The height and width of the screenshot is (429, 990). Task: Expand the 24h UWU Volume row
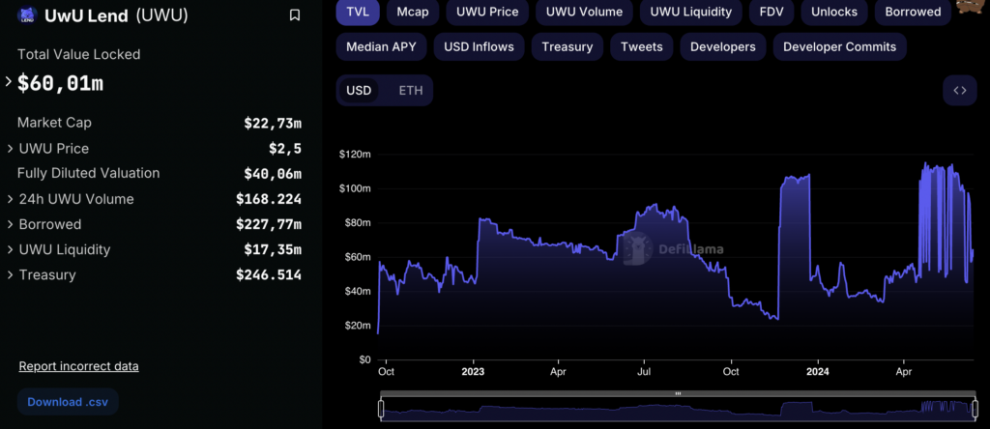coord(10,199)
